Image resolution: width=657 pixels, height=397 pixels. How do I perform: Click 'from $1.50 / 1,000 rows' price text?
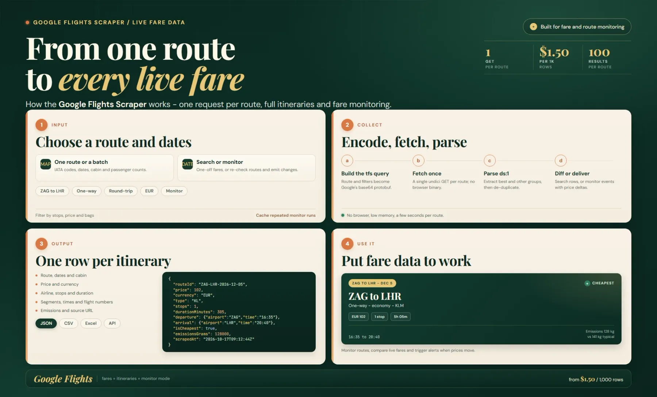click(596, 379)
